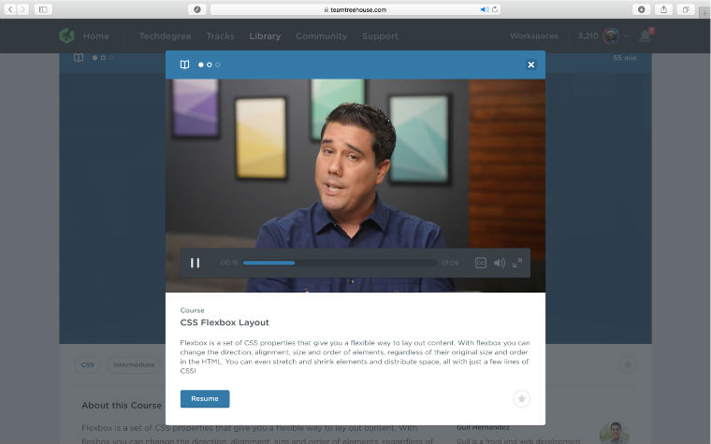This screenshot has height=444, width=711.
Task: Open Workspaces from the navigation bar
Action: click(533, 36)
